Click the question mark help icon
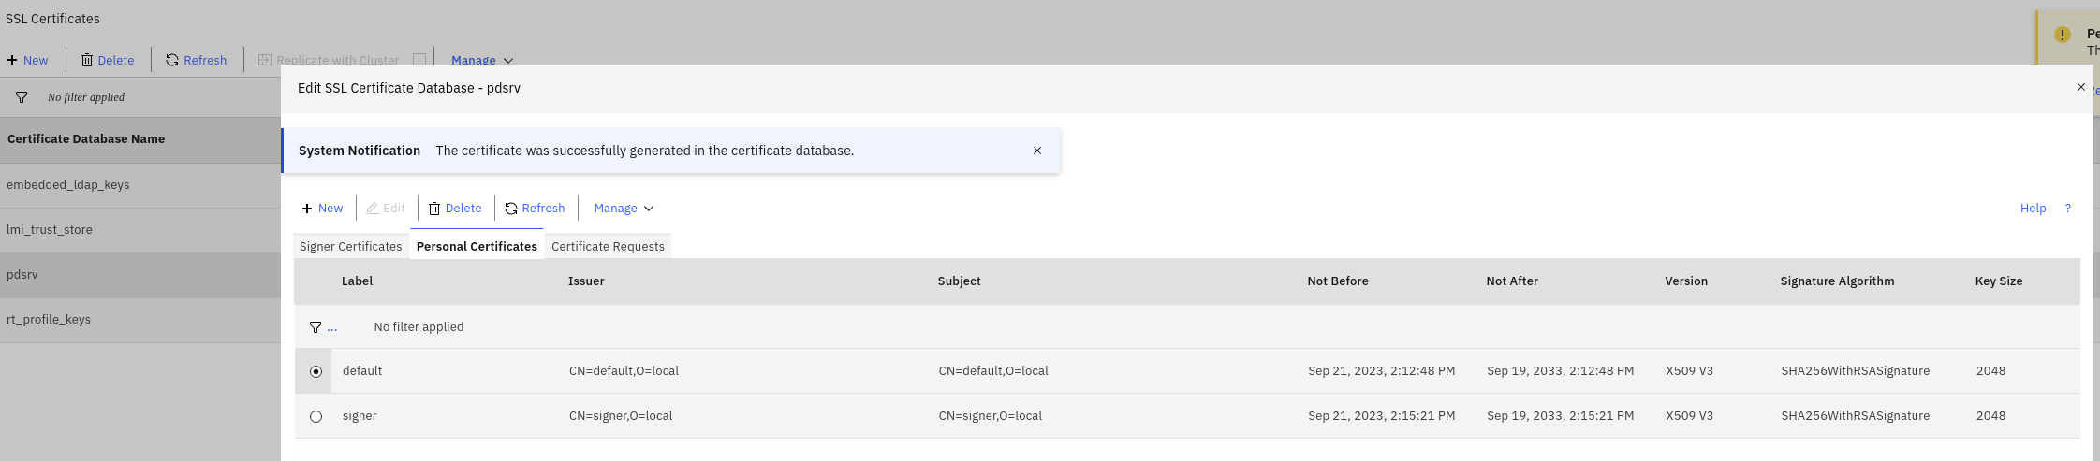 (x=2068, y=209)
